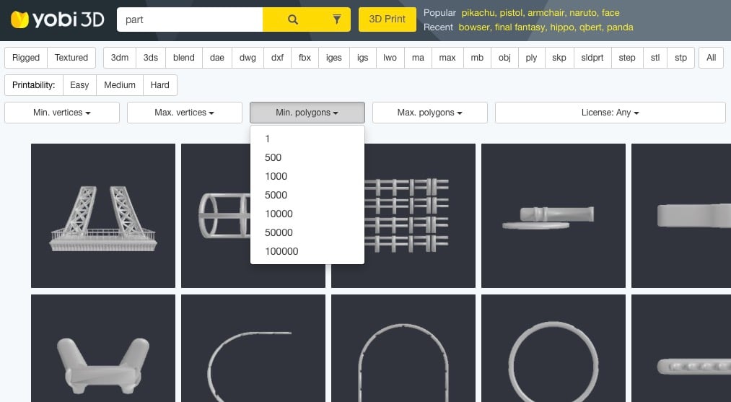731x402 pixels.
Task: Expand the Min. vertices dropdown
Action: (x=62, y=113)
